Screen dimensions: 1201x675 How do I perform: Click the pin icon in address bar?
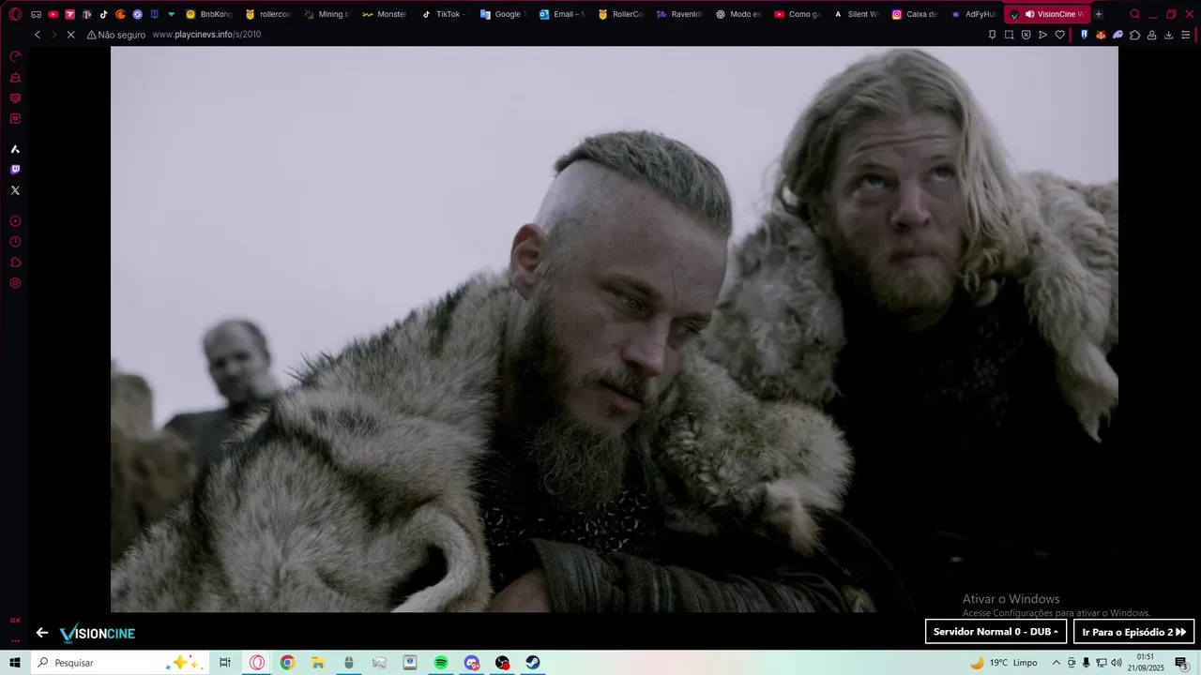992,35
